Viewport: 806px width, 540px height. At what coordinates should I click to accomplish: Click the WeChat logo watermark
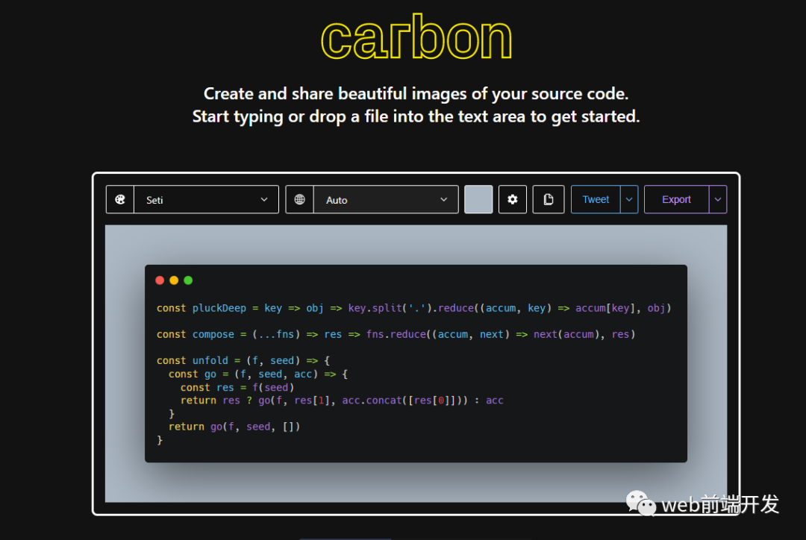click(640, 503)
